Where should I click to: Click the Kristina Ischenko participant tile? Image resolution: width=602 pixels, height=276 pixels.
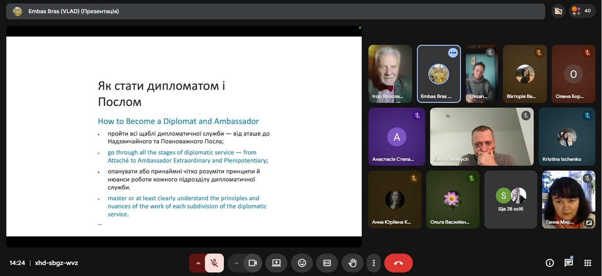[567, 137]
